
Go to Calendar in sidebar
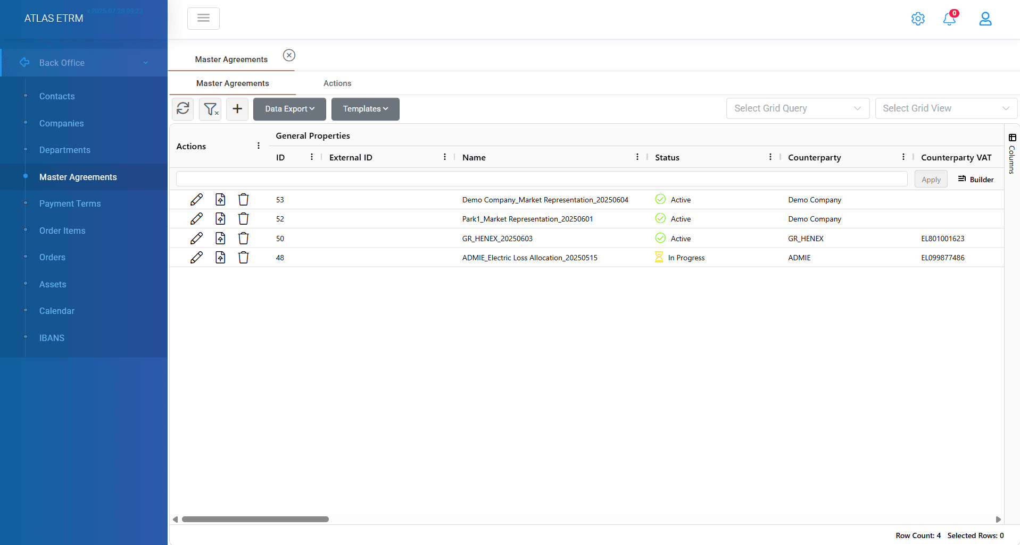(57, 311)
